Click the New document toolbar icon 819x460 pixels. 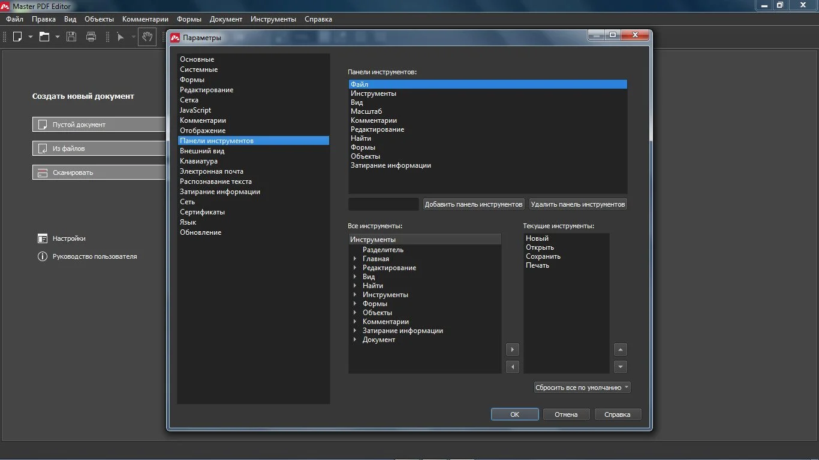click(17, 37)
